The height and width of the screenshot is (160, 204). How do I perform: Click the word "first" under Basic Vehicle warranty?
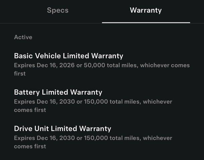[x=20, y=73]
